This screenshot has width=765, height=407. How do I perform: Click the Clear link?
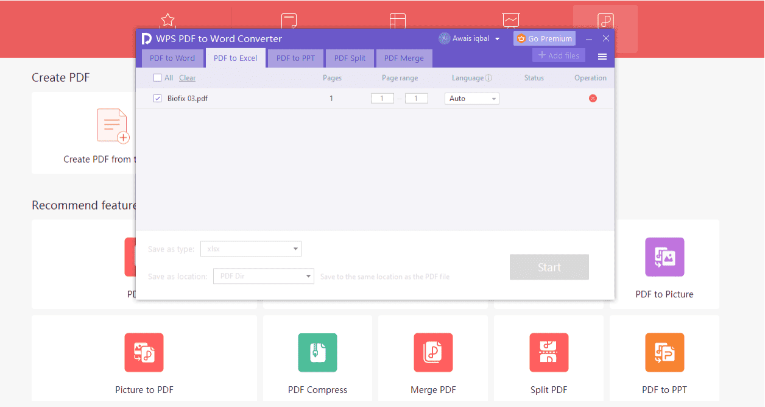tap(188, 78)
